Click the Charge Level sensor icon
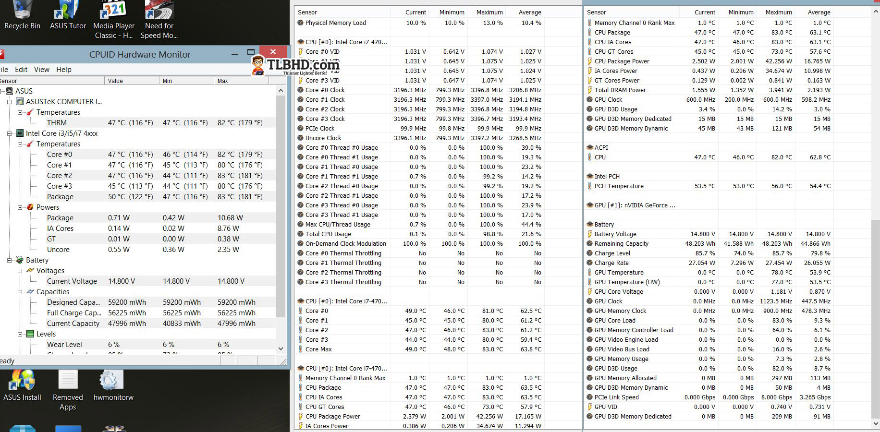Image resolution: width=880 pixels, height=432 pixels. (589, 253)
